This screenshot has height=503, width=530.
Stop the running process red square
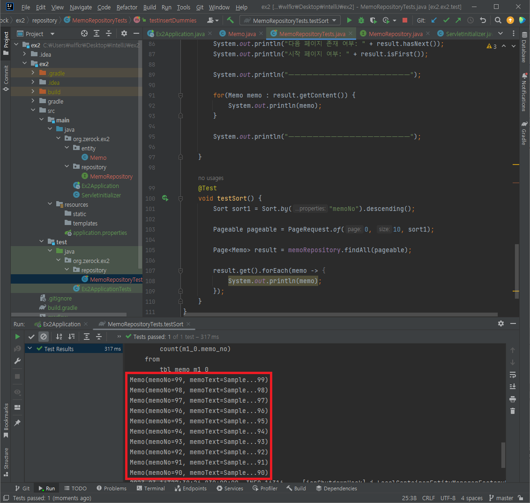[404, 20]
